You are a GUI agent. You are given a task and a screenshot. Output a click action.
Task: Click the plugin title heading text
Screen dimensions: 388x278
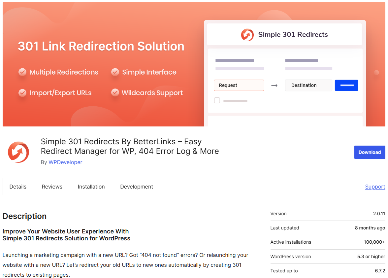[130, 146]
